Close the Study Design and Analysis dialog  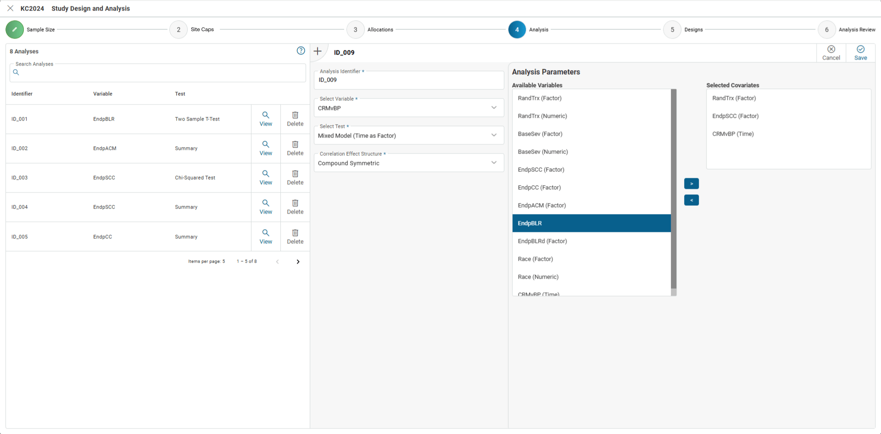click(10, 8)
